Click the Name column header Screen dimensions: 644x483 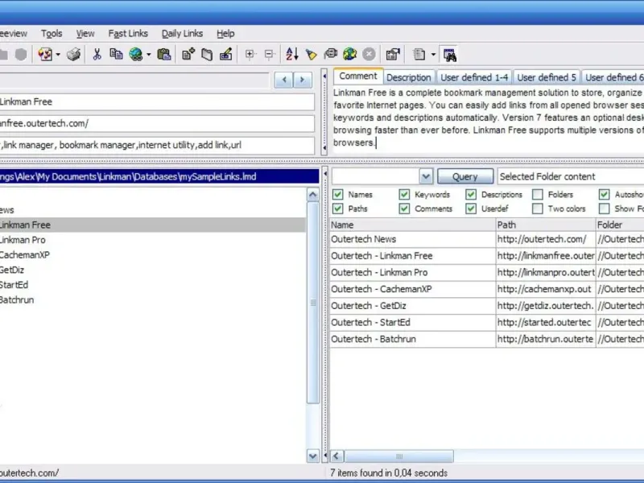click(412, 225)
